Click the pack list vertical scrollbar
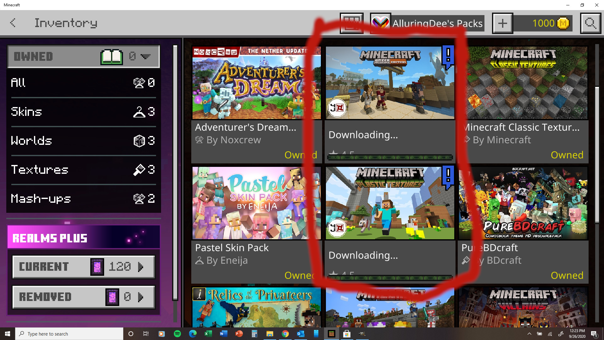The width and height of the screenshot is (604, 340). coord(597,154)
